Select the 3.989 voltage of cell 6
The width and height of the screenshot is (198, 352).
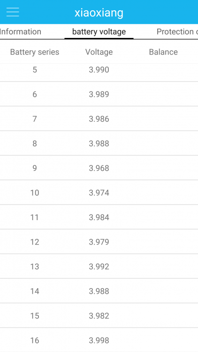(x=99, y=94)
